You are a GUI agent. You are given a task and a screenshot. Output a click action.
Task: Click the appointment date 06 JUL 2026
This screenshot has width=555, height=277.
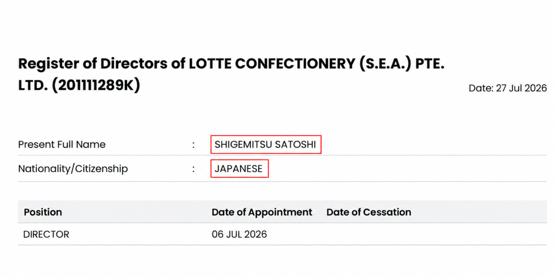239,234
